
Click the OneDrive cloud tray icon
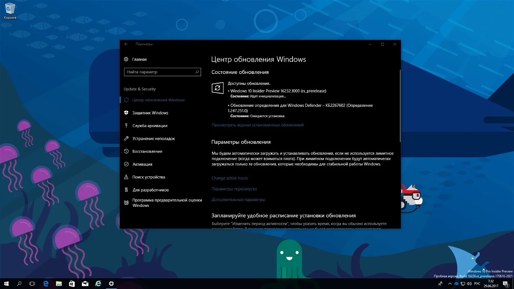point(456,284)
